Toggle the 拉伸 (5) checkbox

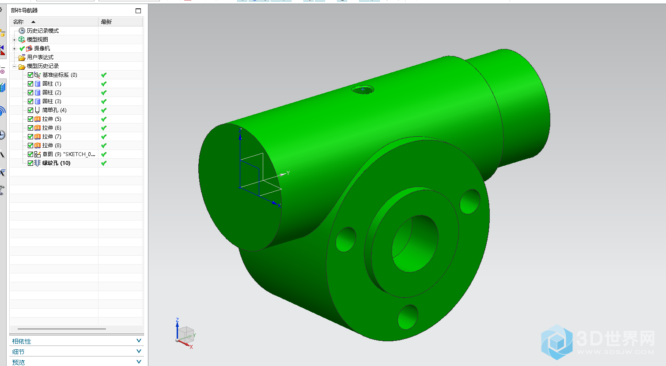tap(30, 119)
